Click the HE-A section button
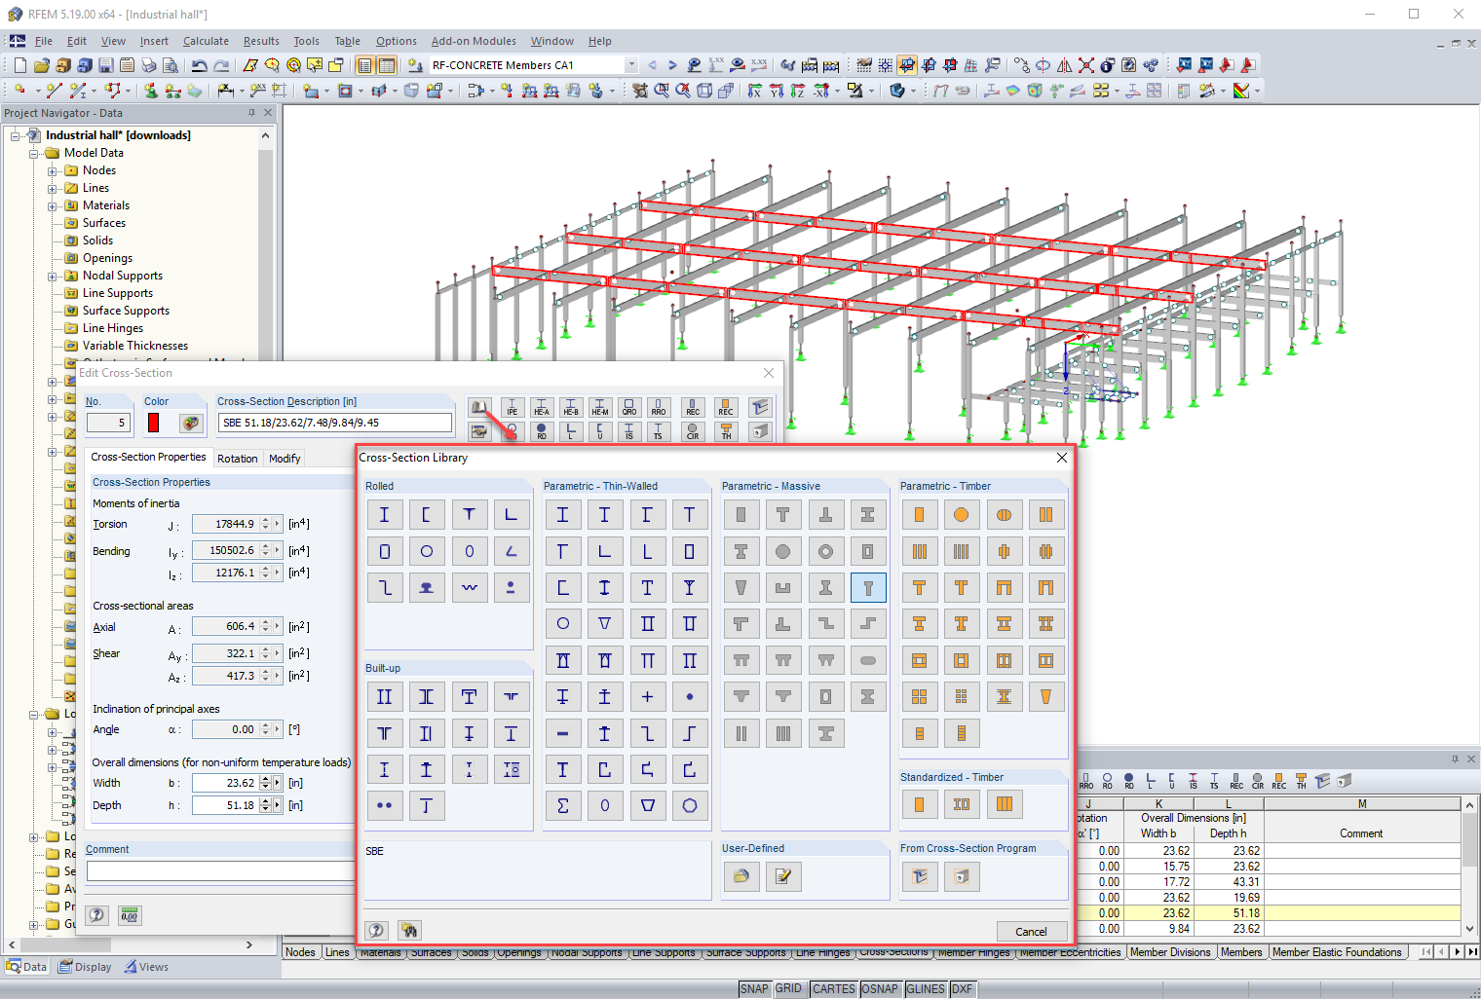This screenshot has width=1481, height=999. pyautogui.click(x=542, y=407)
